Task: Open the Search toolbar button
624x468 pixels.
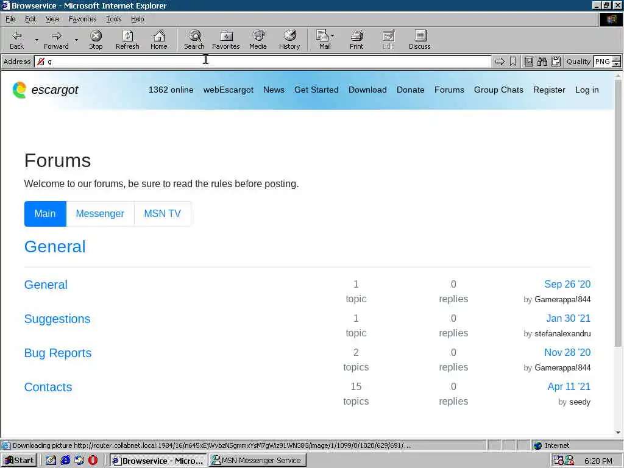Action: click(194, 40)
